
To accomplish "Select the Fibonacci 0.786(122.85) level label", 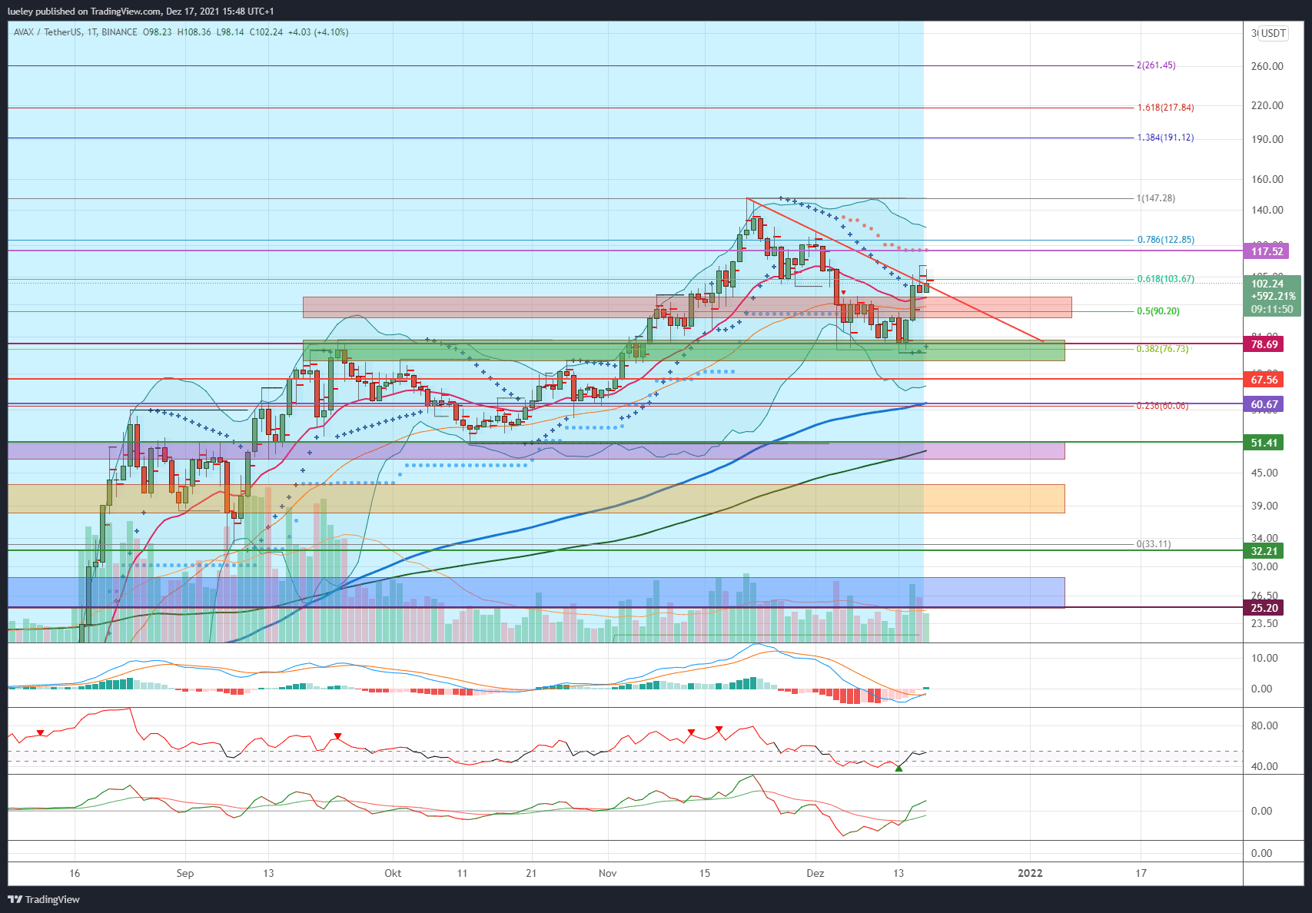I will pyautogui.click(x=1166, y=240).
